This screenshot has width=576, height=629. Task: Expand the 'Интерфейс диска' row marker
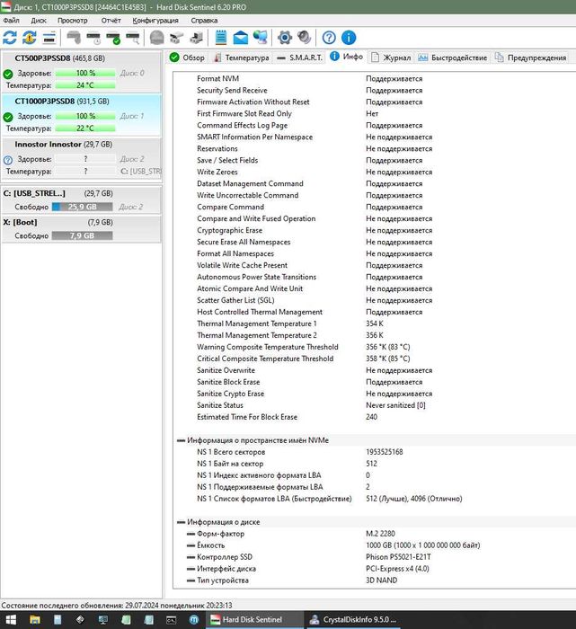191,569
